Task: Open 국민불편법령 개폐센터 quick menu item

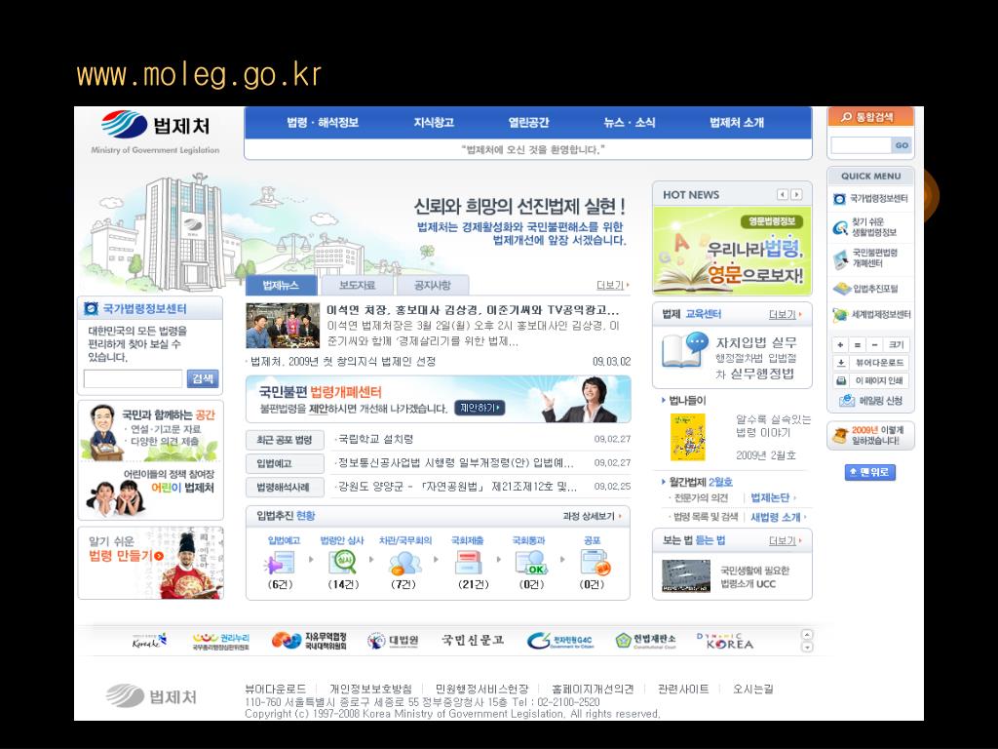Action: pos(865,257)
